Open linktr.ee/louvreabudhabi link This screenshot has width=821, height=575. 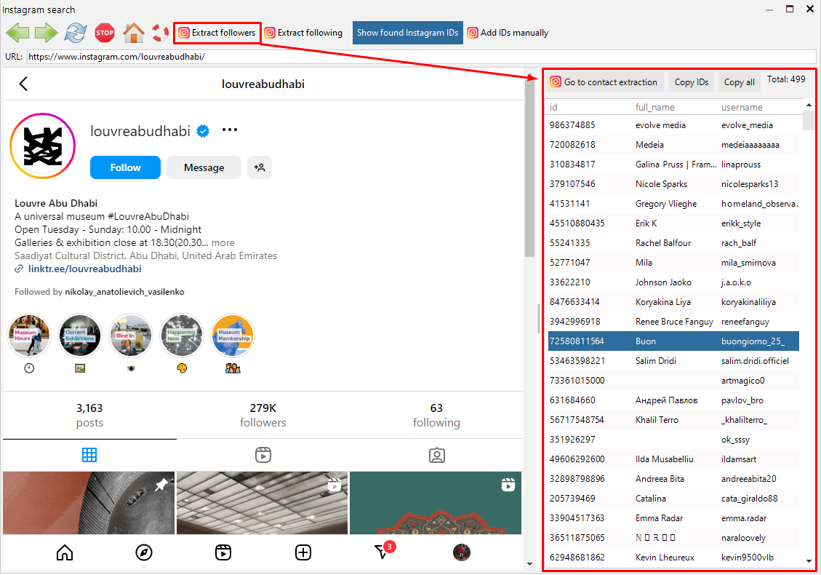pos(84,269)
